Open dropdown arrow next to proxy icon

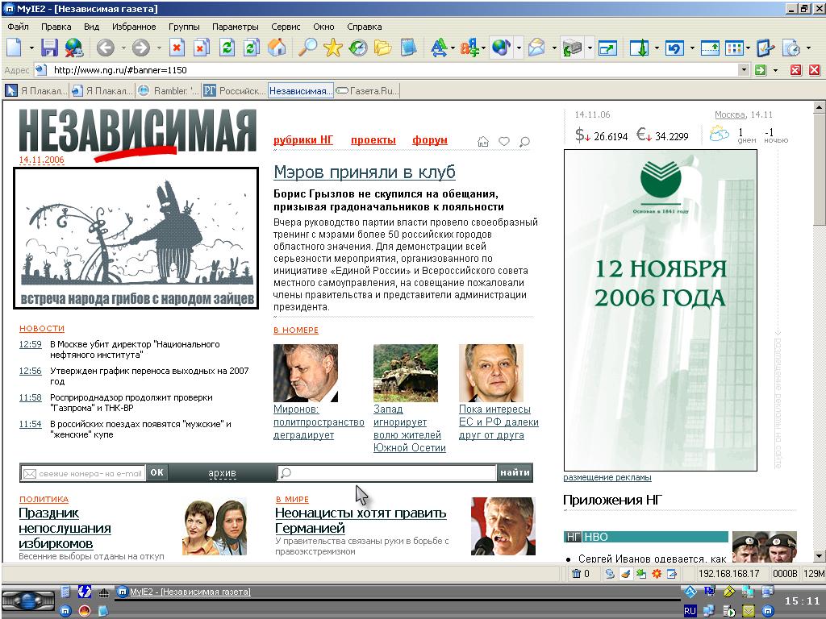tap(590, 48)
